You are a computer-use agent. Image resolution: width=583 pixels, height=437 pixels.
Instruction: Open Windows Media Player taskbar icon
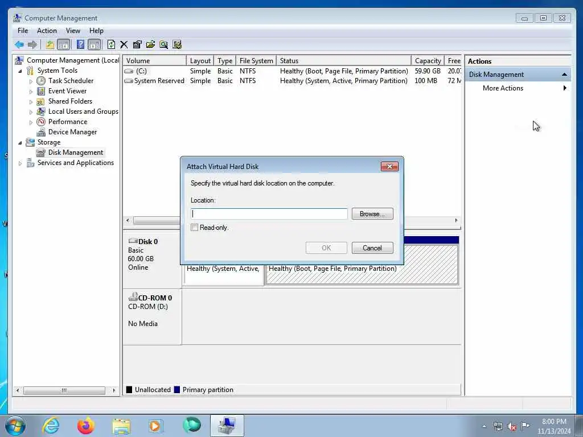pos(155,426)
